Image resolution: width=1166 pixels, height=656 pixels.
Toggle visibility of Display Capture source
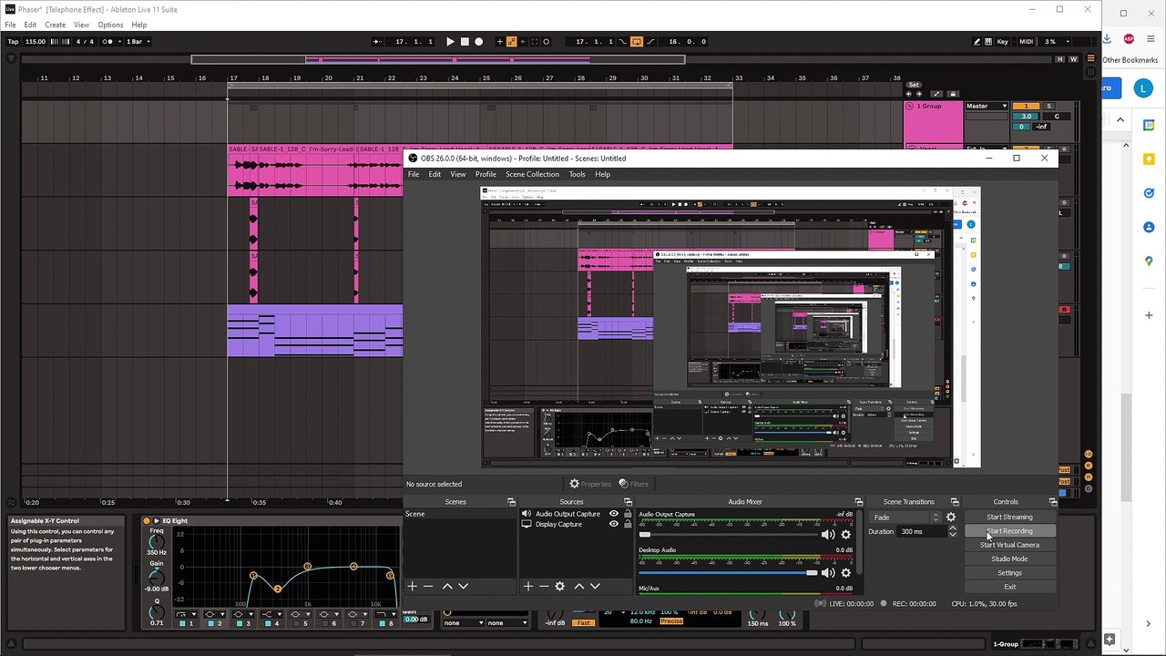click(x=614, y=525)
